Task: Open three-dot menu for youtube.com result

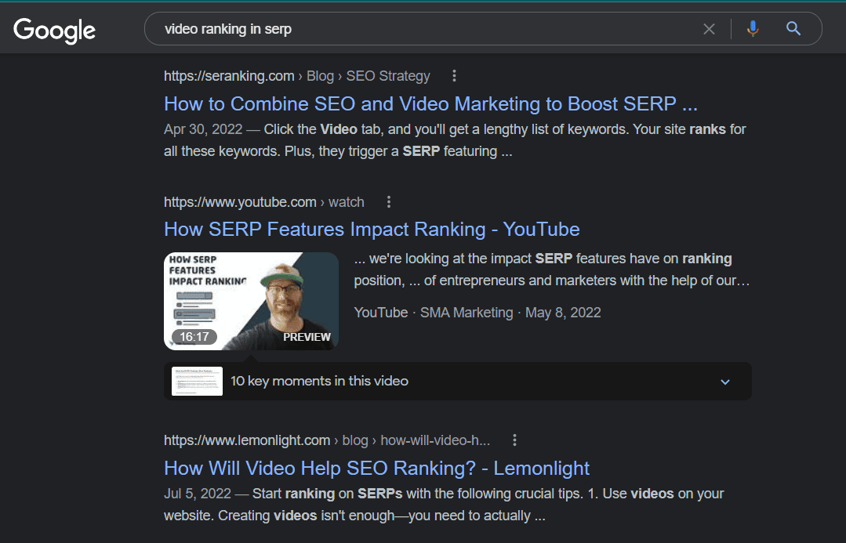Action: (388, 202)
